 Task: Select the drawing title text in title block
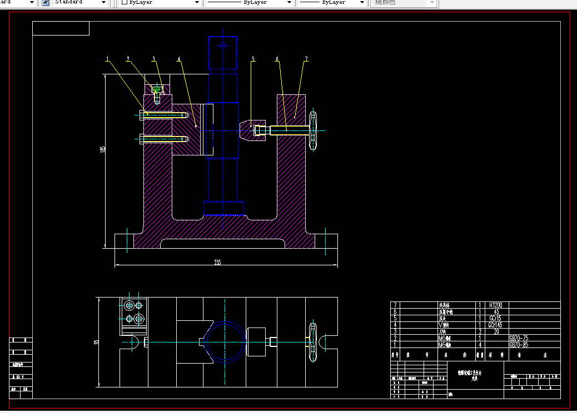coord(470,375)
